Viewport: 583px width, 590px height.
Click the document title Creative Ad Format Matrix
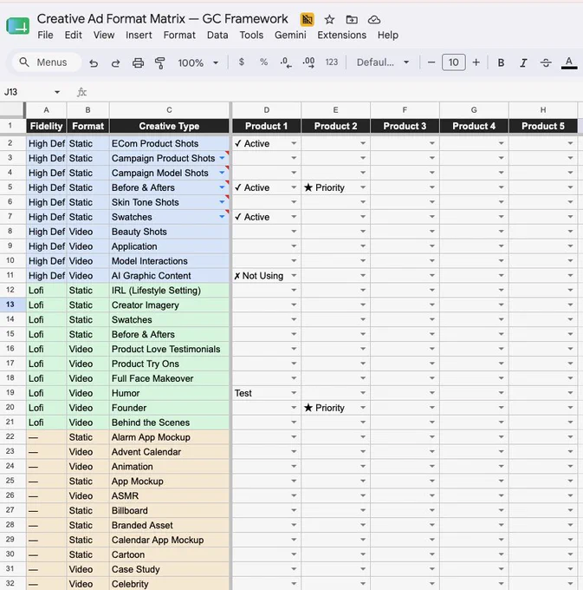coord(162,19)
